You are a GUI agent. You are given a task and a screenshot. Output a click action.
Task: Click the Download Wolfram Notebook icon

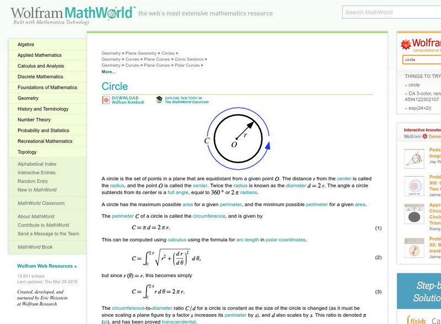[106, 100]
